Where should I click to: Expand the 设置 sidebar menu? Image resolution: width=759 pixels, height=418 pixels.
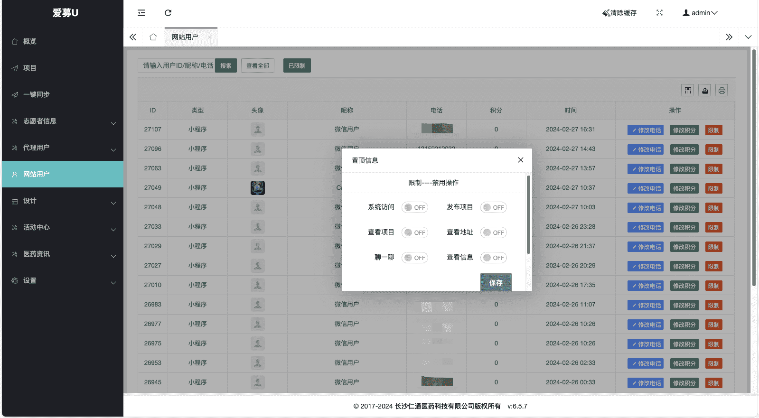63,281
